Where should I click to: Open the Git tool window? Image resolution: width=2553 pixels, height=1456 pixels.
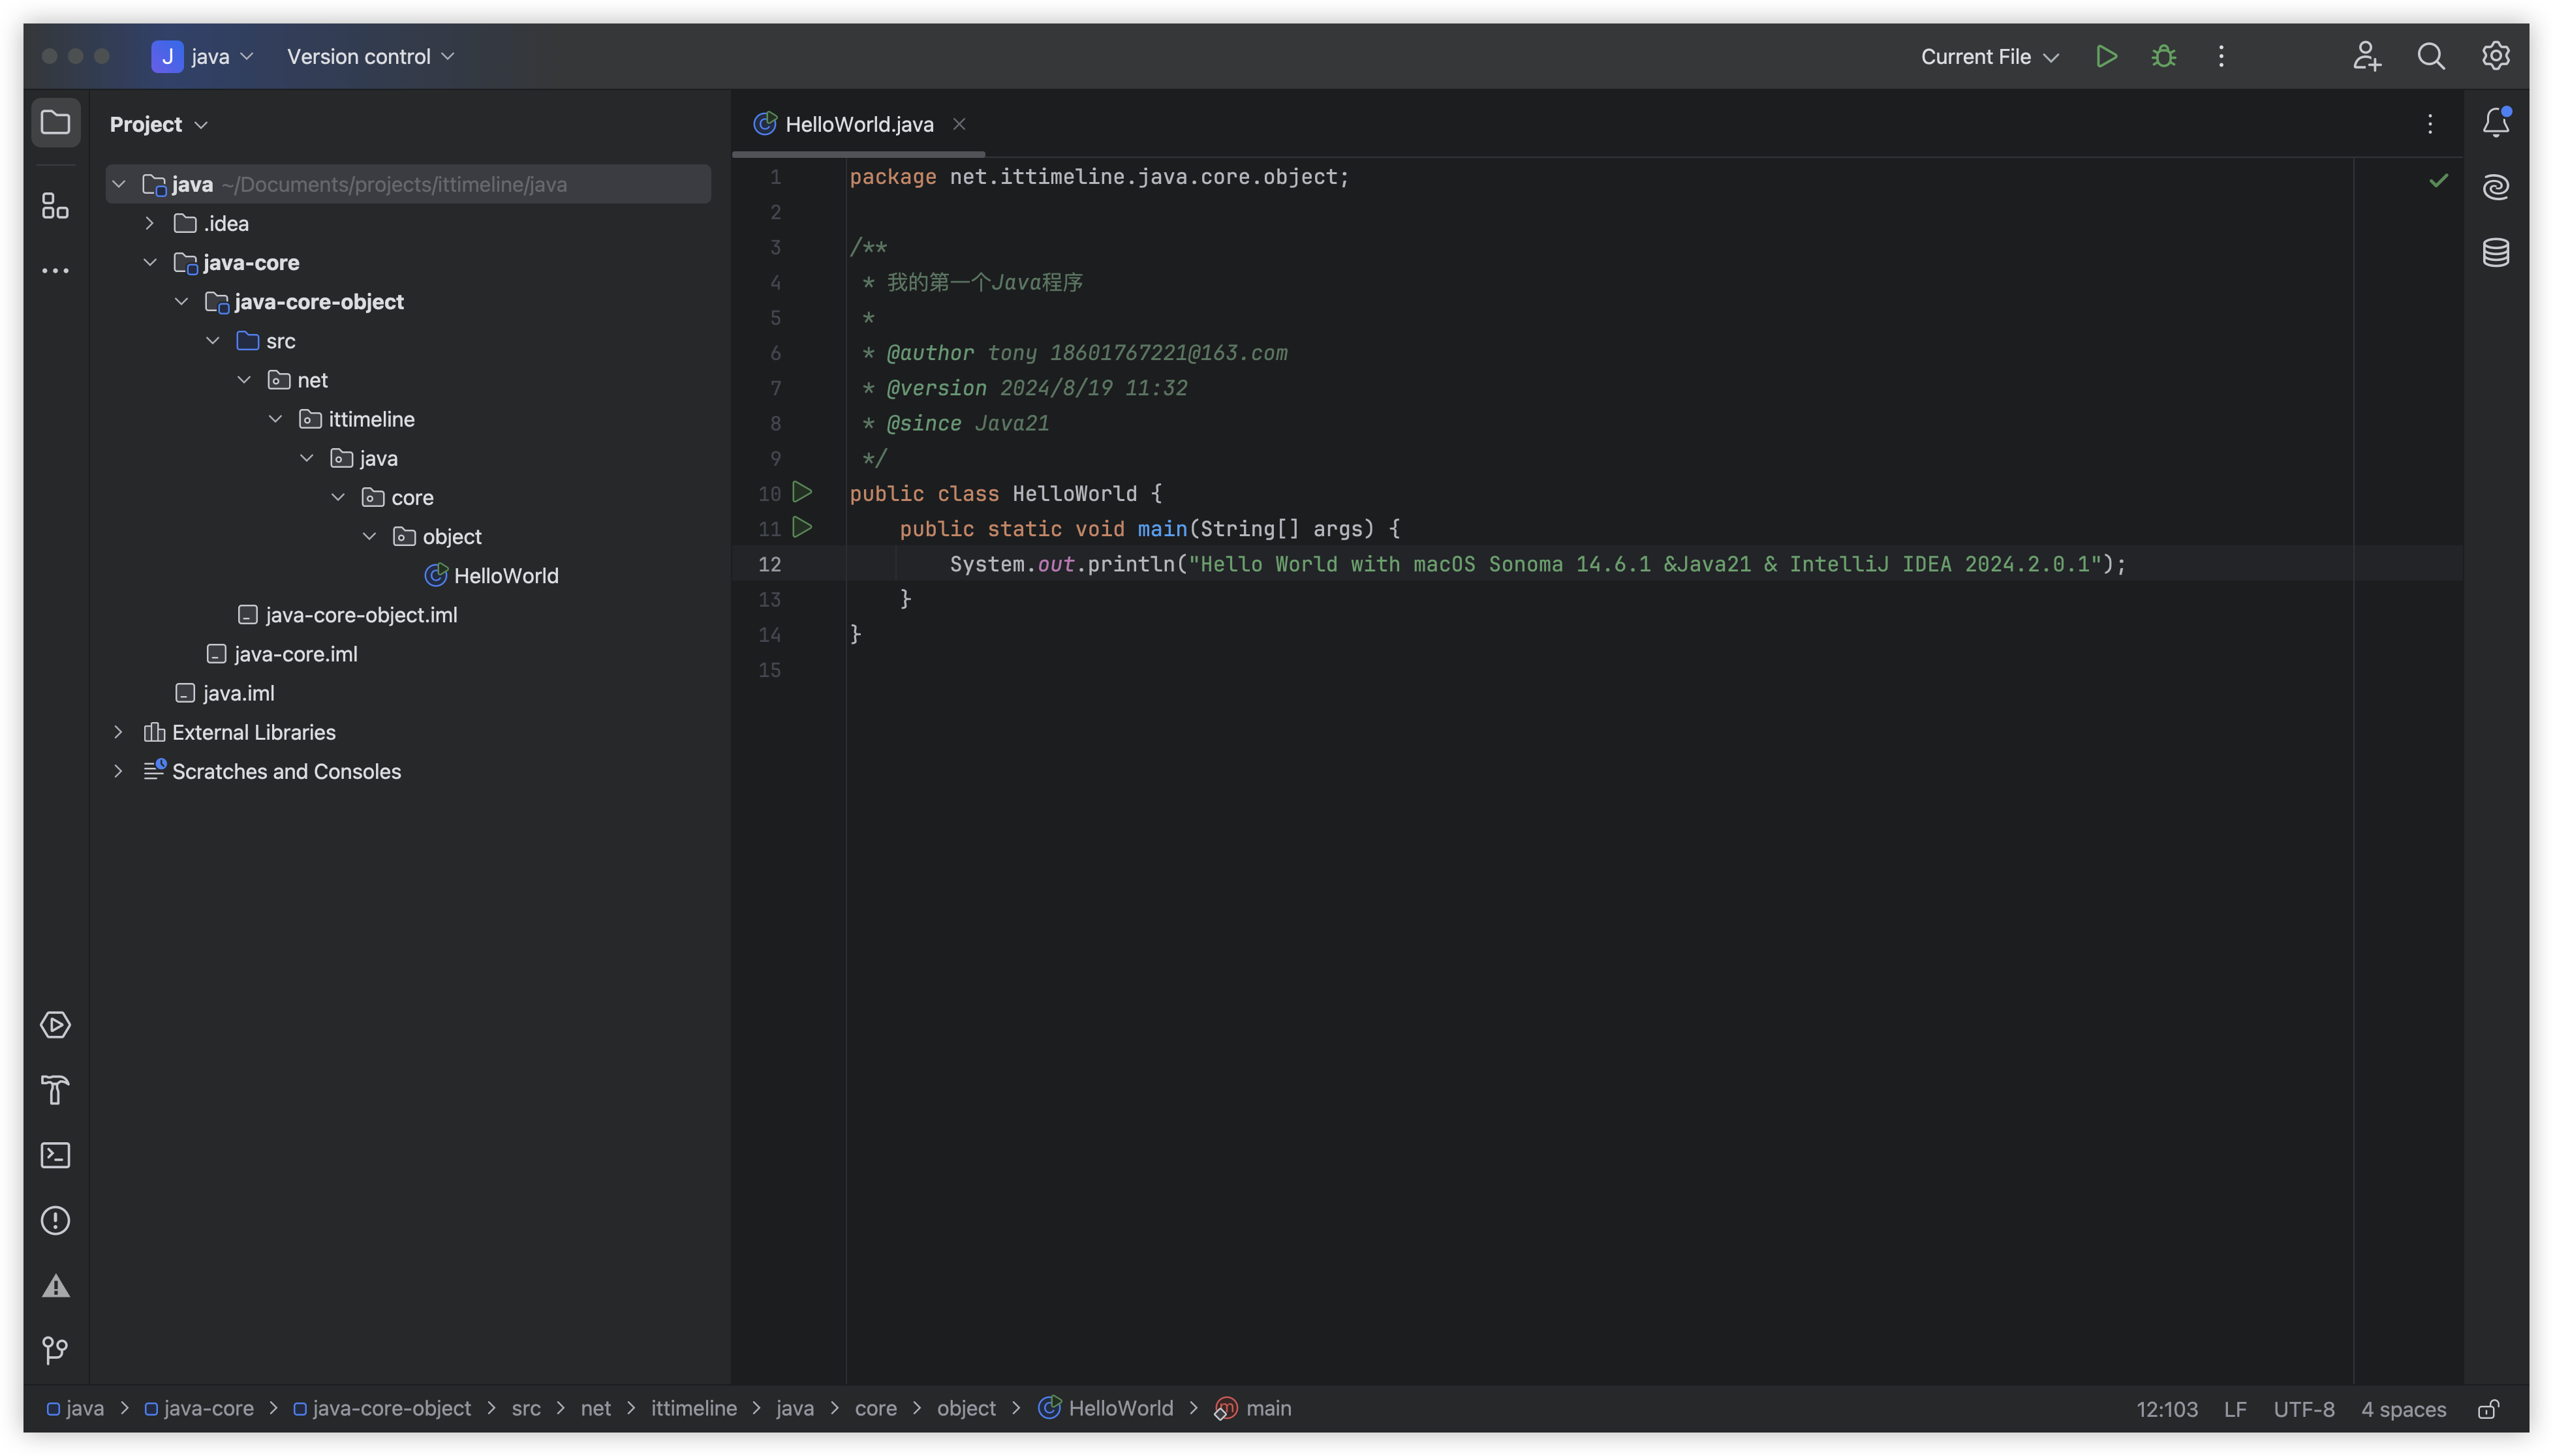pos(55,1351)
